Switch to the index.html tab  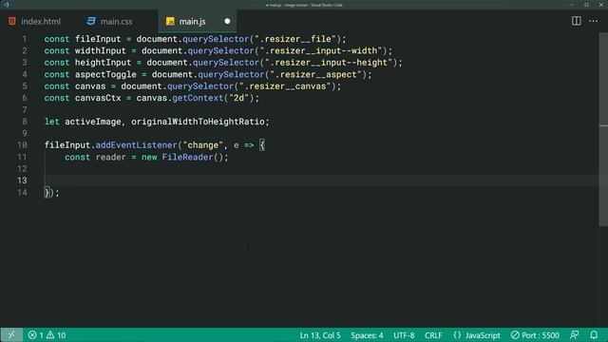tap(35, 21)
